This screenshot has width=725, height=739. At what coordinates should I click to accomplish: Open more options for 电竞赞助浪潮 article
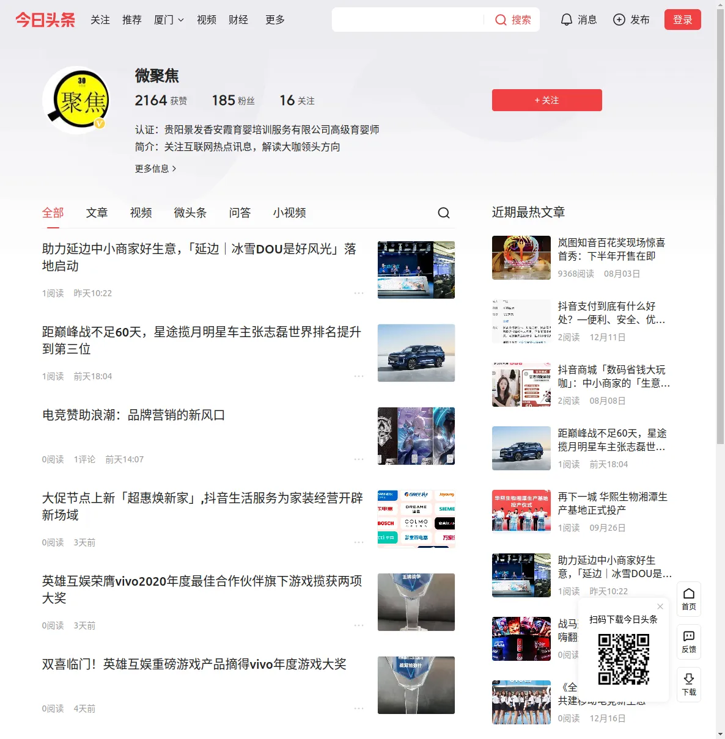tap(359, 459)
